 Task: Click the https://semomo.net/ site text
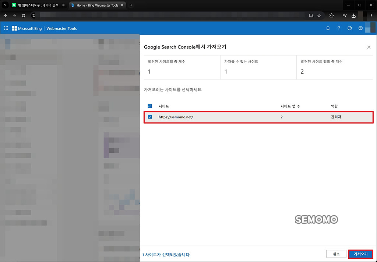click(176, 117)
